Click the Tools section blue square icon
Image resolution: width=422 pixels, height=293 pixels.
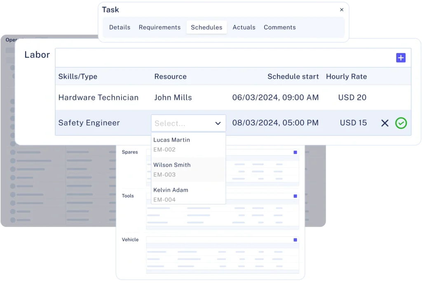pos(295,196)
